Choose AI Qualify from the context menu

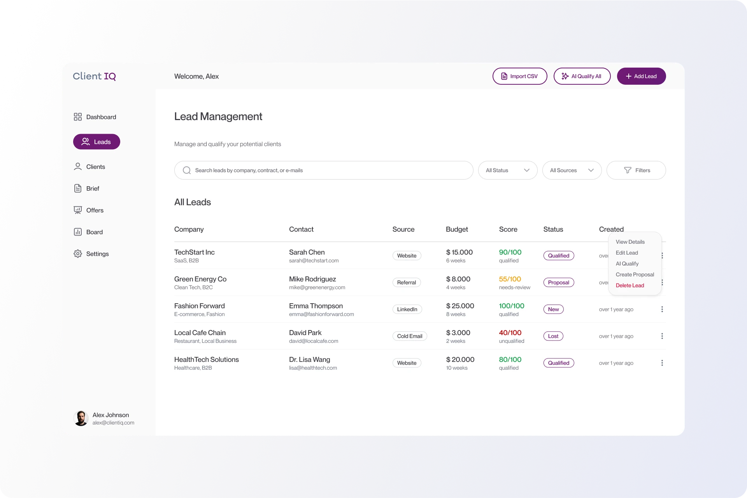[627, 264]
